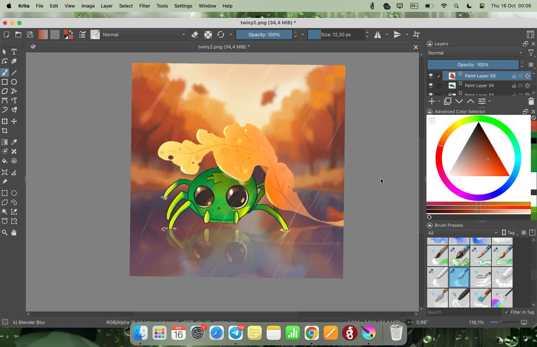Open the Layer menu

107,6
